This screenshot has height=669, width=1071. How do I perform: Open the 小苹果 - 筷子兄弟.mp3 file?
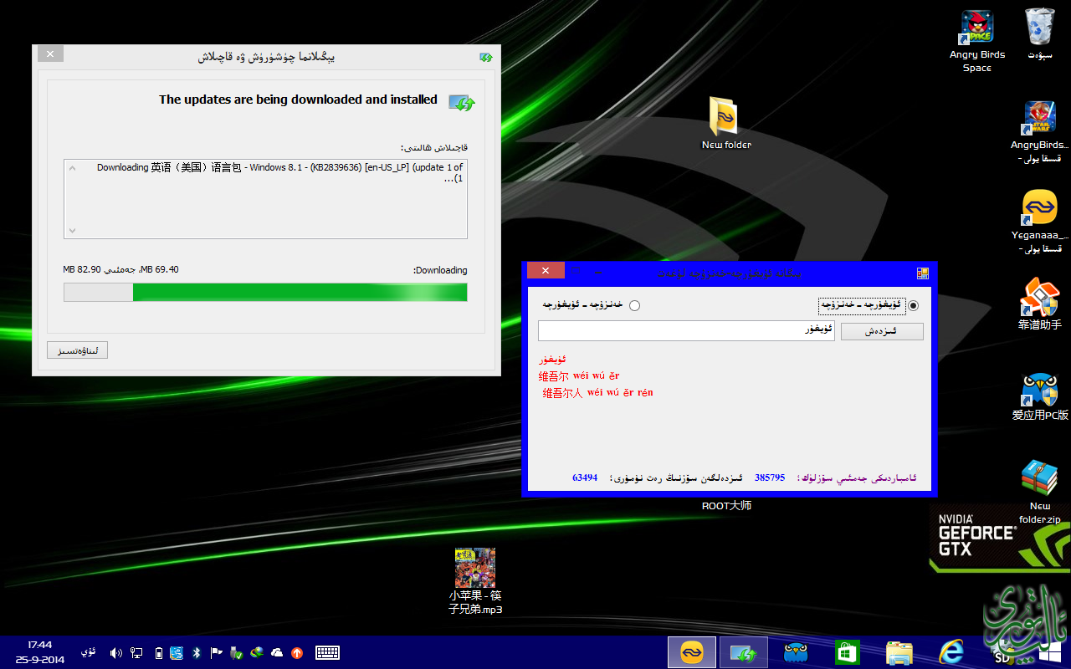pyautogui.click(x=475, y=581)
